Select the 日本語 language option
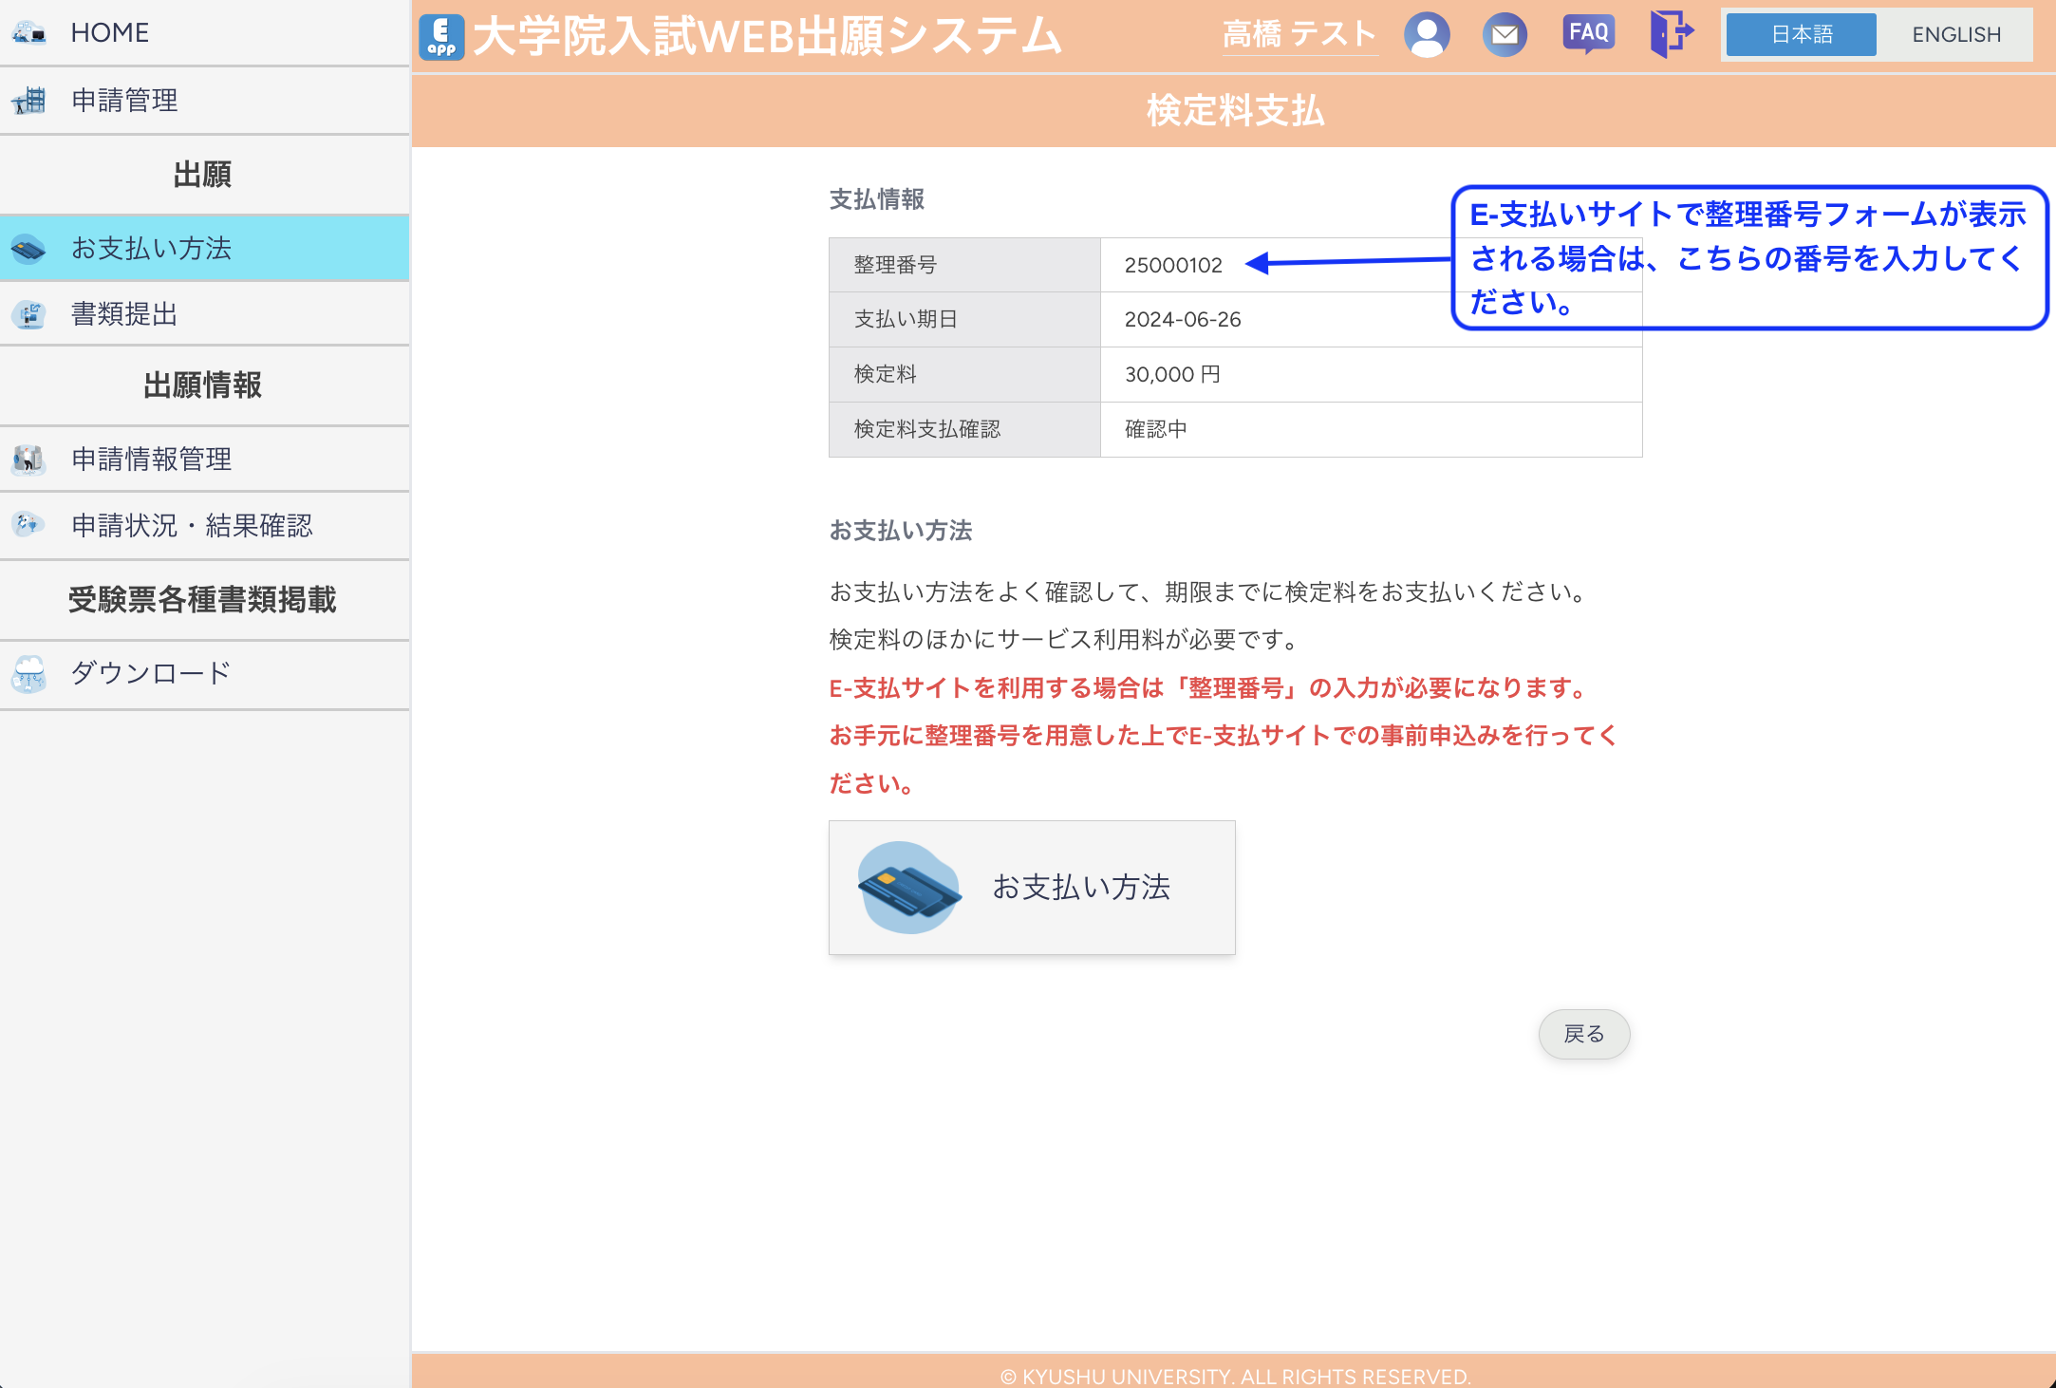The height and width of the screenshot is (1388, 2056). point(1800,35)
